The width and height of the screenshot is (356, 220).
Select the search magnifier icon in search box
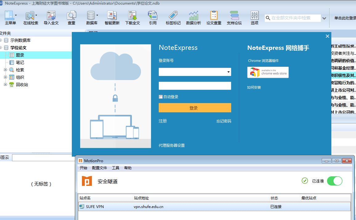point(268,18)
